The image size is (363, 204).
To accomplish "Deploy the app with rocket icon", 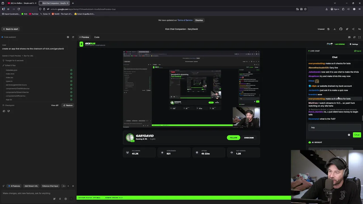I will click(347, 29).
